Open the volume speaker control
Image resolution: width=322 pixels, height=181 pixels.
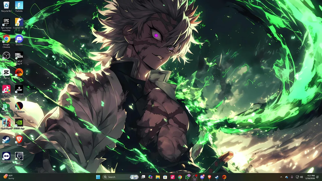point(301,177)
